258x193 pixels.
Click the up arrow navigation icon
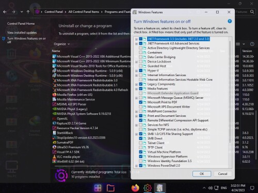coord(28,12)
